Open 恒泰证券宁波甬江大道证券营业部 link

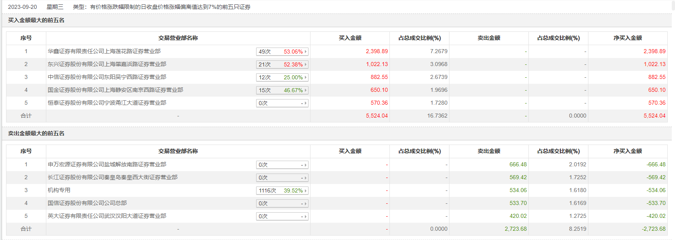click(x=107, y=103)
